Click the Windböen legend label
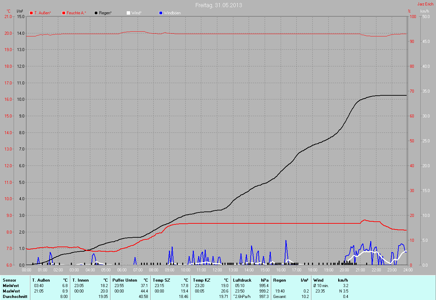 click(172, 13)
